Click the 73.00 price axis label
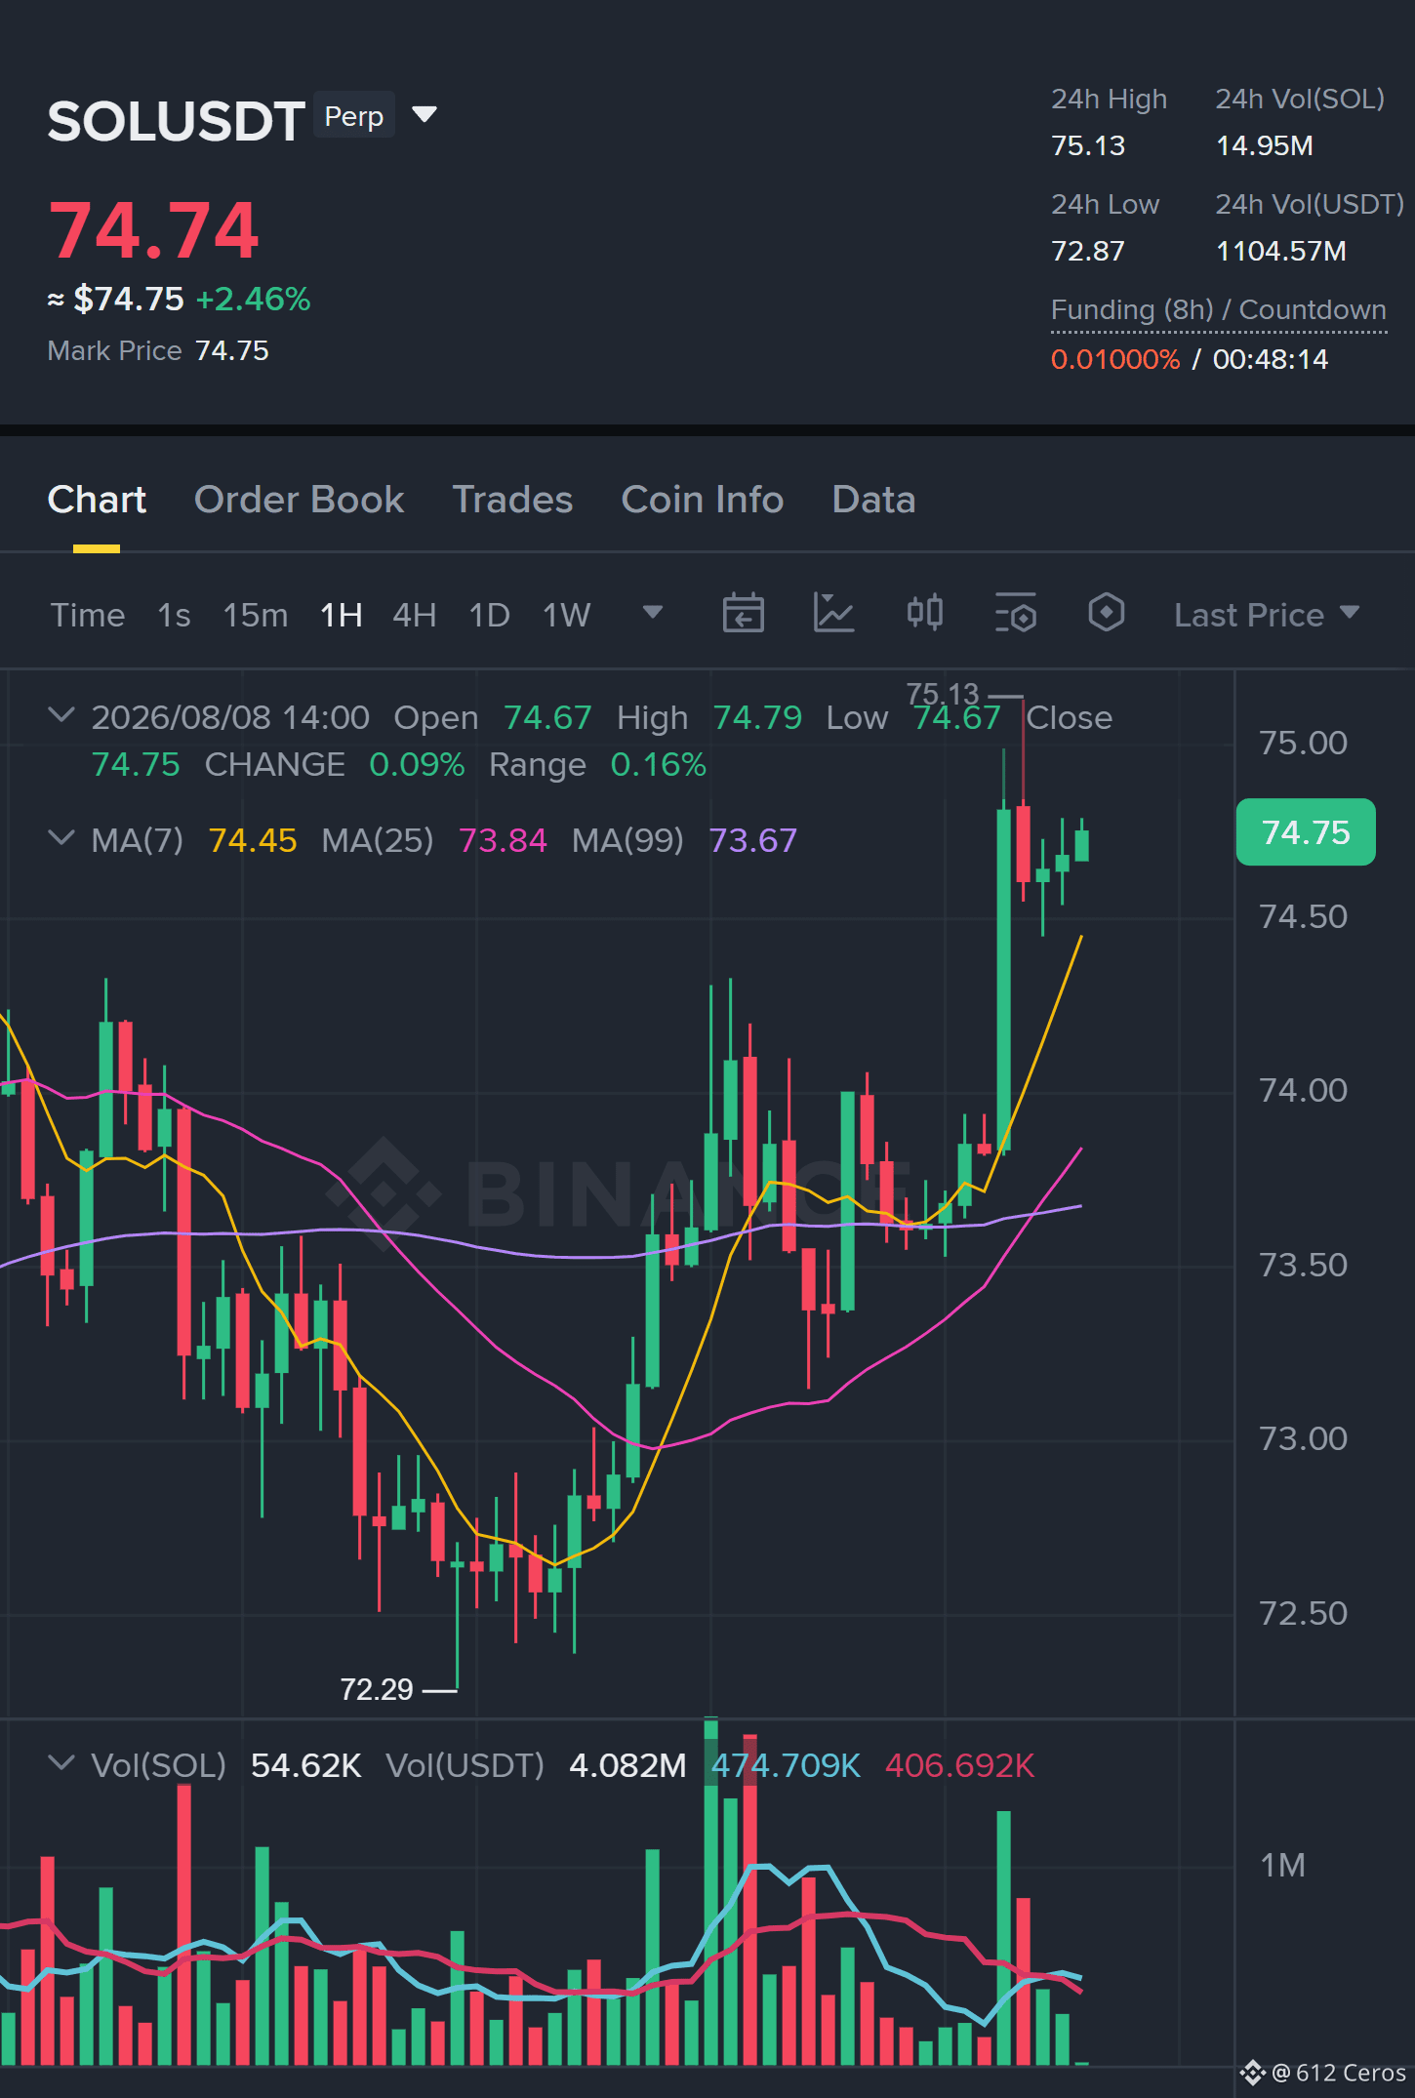The width and height of the screenshot is (1415, 2098). 1303,1438
